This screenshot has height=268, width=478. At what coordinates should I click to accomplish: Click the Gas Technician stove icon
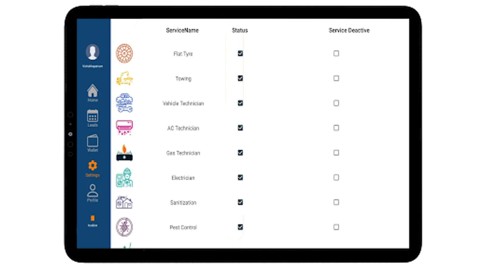coord(124,153)
